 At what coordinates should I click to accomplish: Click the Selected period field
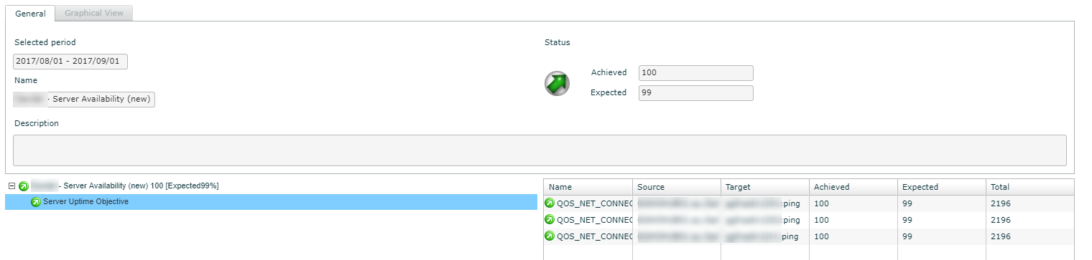[70, 62]
